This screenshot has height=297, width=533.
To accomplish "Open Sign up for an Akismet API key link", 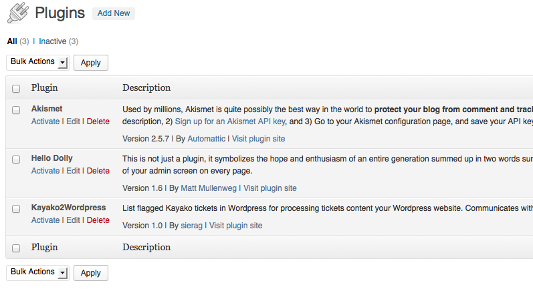I will tap(230, 121).
